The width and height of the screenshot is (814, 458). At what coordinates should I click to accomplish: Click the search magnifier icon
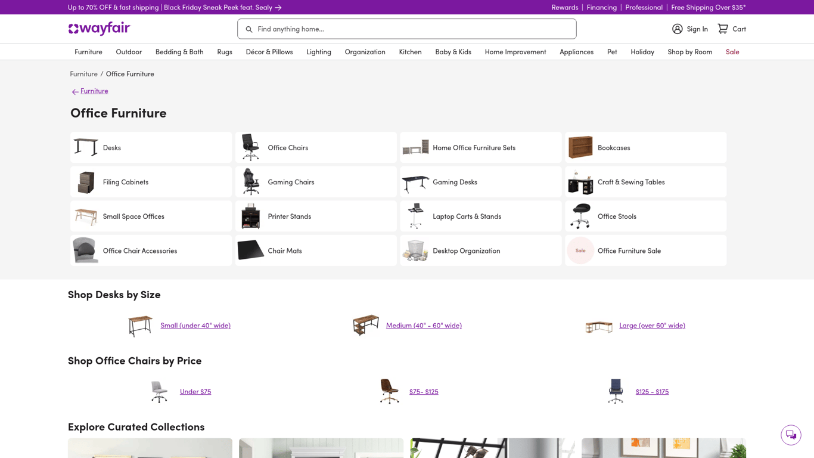coord(249,29)
